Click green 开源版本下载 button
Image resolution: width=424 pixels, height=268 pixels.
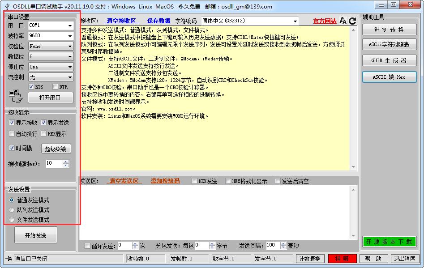389,242
